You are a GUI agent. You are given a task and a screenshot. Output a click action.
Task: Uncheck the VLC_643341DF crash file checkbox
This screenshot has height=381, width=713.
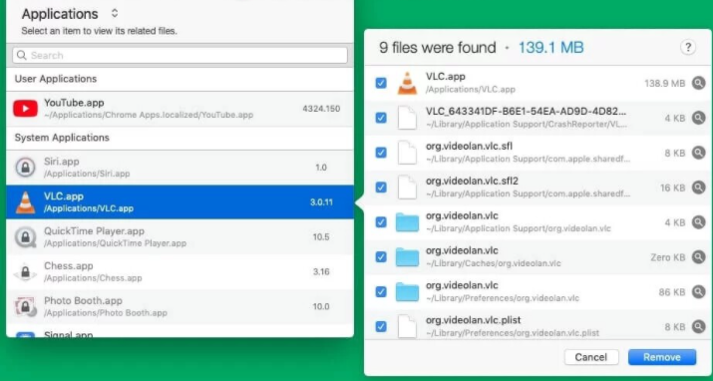pos(381,118)
